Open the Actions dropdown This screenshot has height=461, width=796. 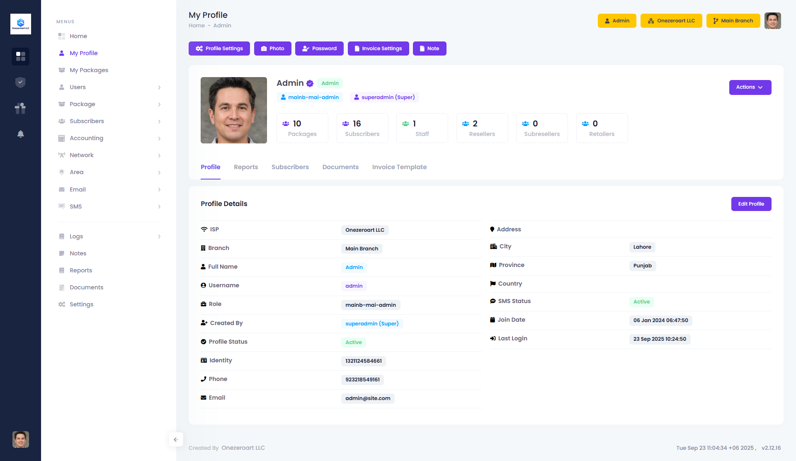tap(750, 87)
